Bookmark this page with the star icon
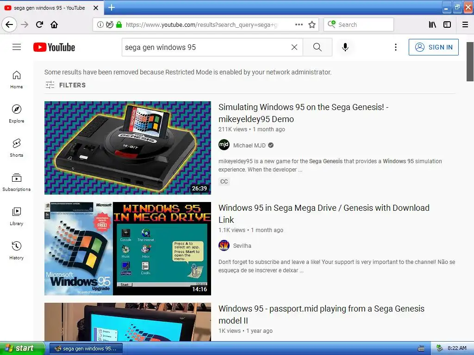Viewport: 474px width, 355px height. (312, 25)
